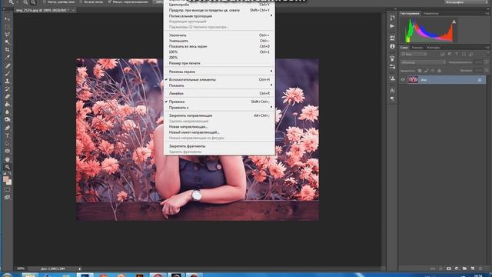492x277 pixels.
Task: Open layer blend mode dropdown
Action: tap(423, 62)
